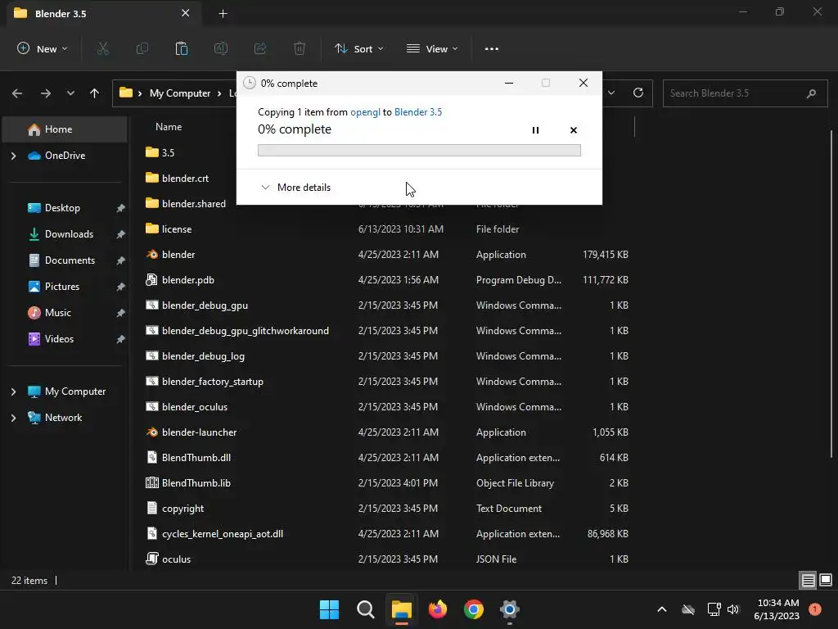The height and width of the screenshot is (629, 838).
Task: Open Music quick access folder
Action: coord(58,313)
